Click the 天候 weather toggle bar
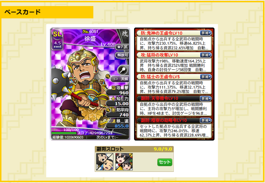Image resolution: width=265 pixels, height=183 pixels. [120, 79]
